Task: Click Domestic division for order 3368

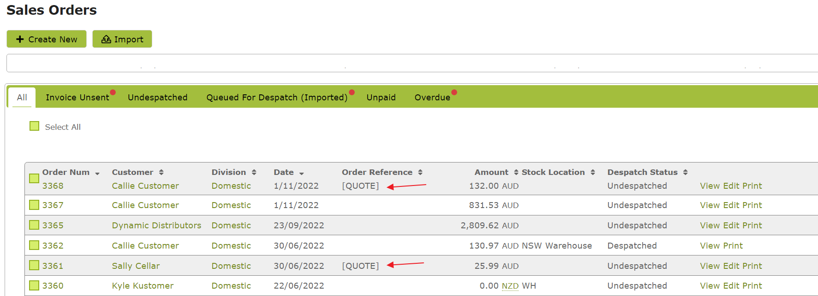Action: click(231, 186)
